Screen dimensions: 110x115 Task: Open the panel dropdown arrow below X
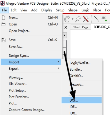(64, 35)
